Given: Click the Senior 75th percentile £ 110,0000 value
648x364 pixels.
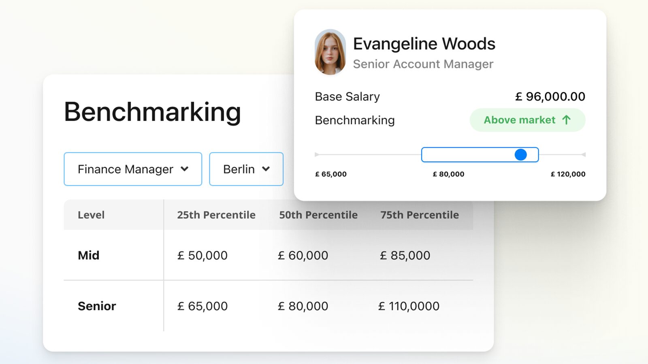Looking at the screenshot, I should pyautogui.click(x=409, y=306).
